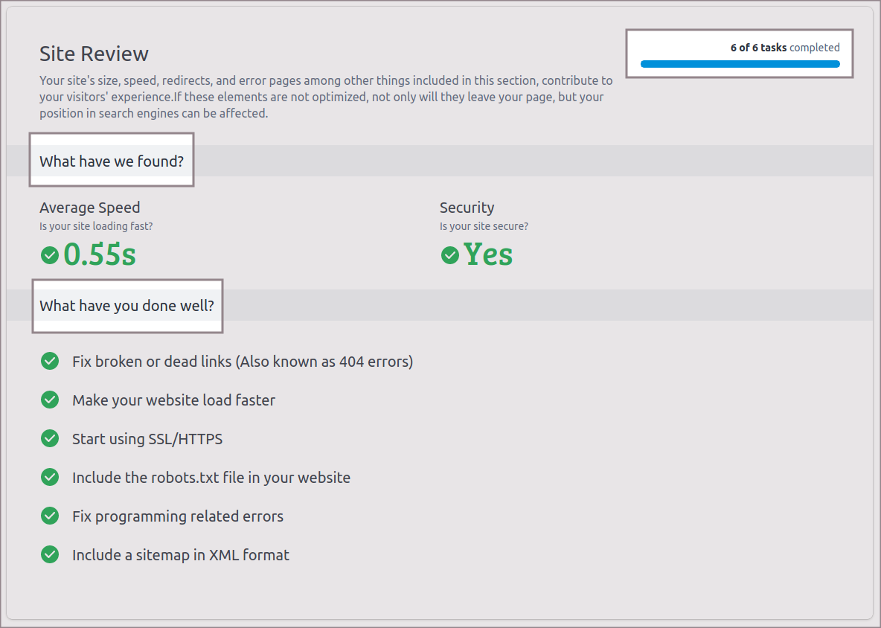This screenshot has width=881, height=628.
Task: Click check icon next to SSL/HTTPS task
Action: 50,439
